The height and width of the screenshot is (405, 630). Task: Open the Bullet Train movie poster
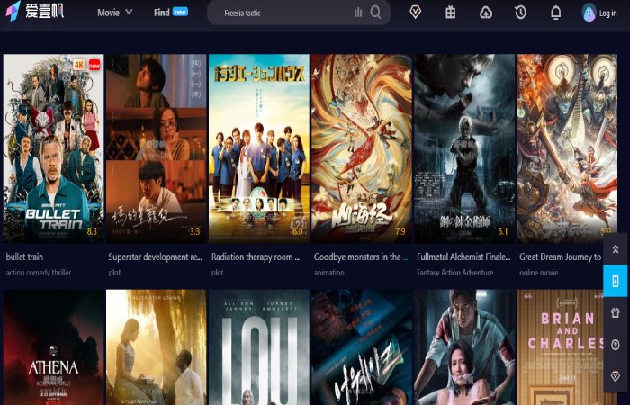point(53,148)
